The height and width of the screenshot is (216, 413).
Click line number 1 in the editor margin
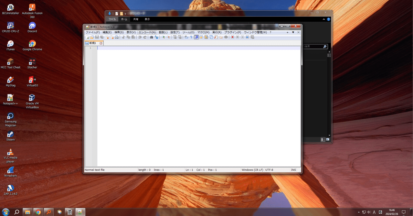90,48
